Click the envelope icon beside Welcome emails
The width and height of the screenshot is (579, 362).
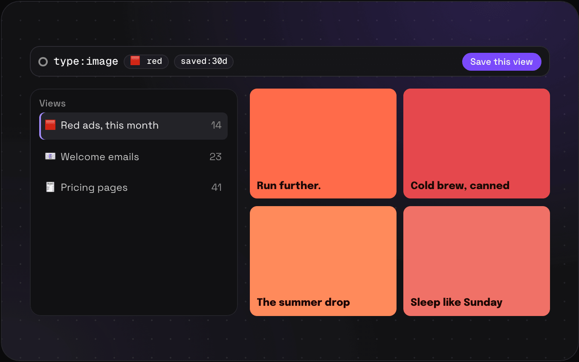click(x=50, y=156)
